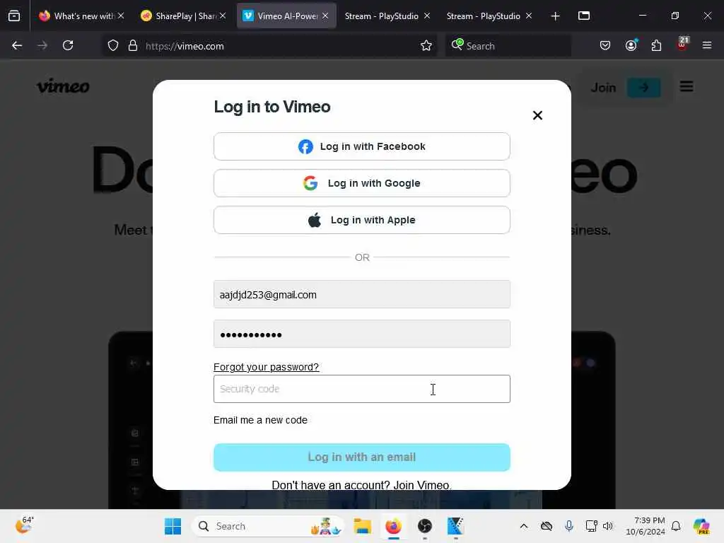Screen dimensions: 724x543
Task: Switch to first Stream - PlayStudio tab
Action: point(381,16)
